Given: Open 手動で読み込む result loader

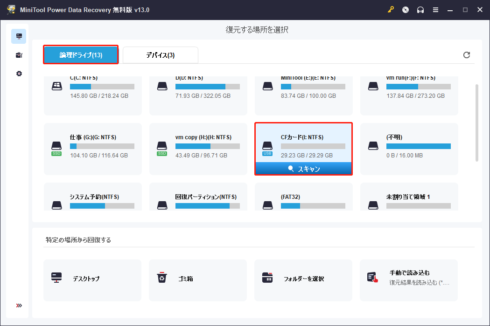Looking at the screenshot, I should point(409,280).
